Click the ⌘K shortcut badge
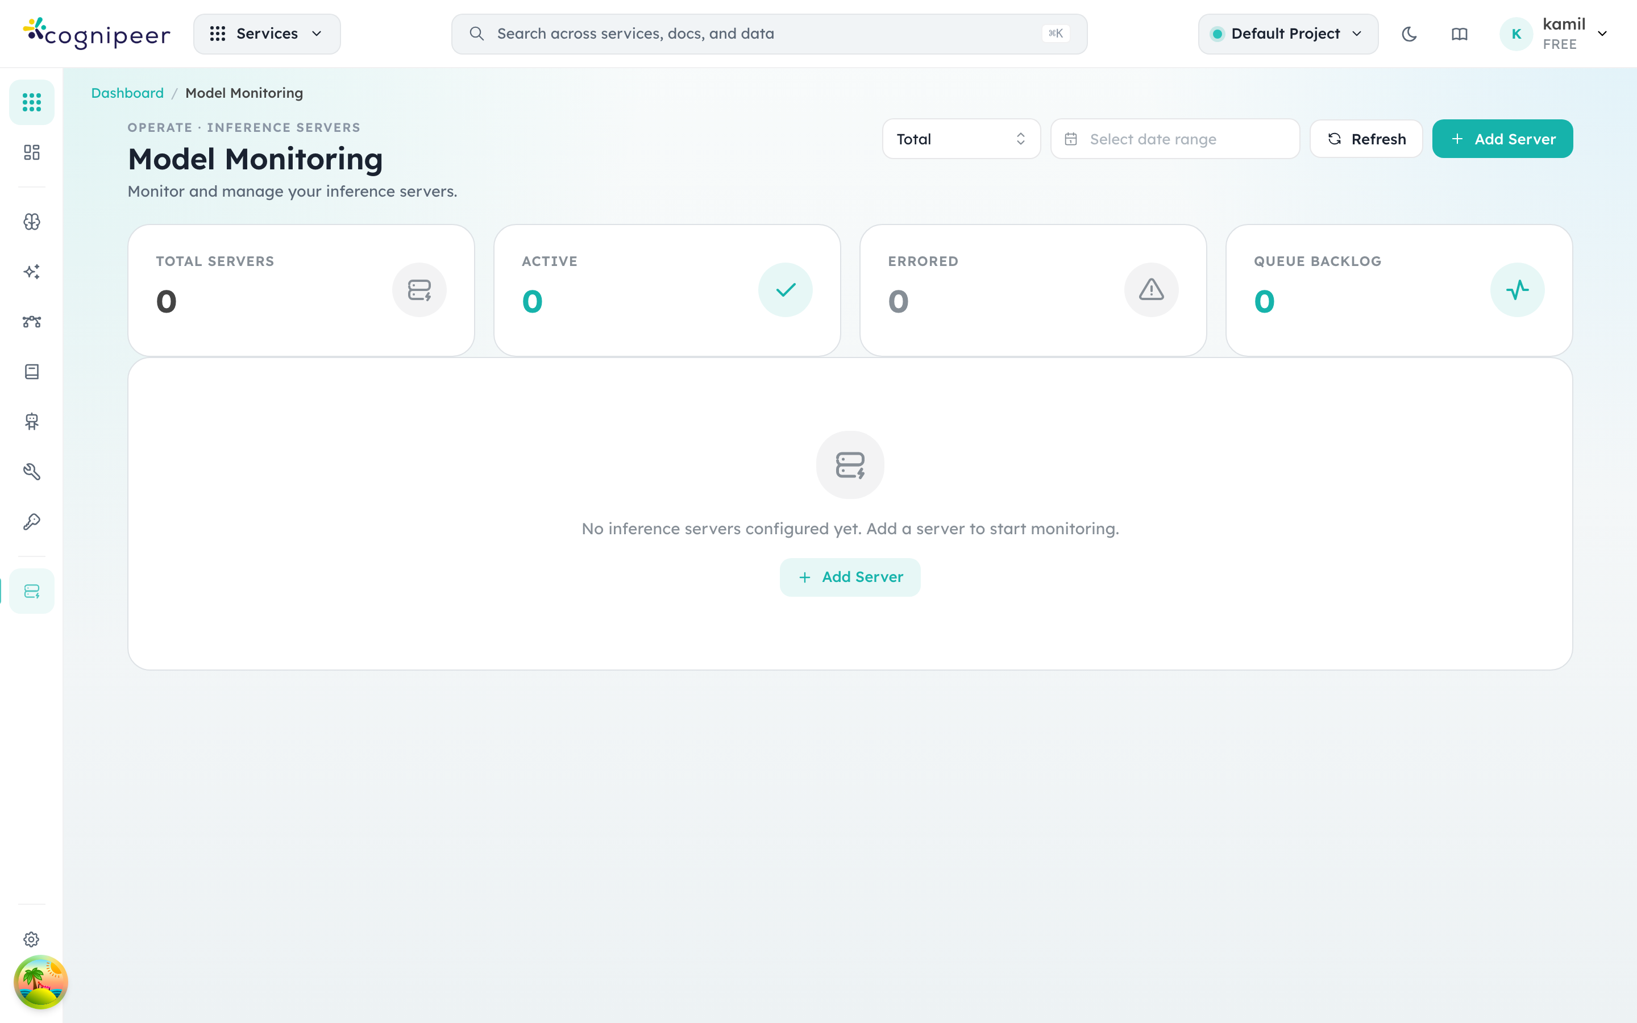 coord(1056,33)
